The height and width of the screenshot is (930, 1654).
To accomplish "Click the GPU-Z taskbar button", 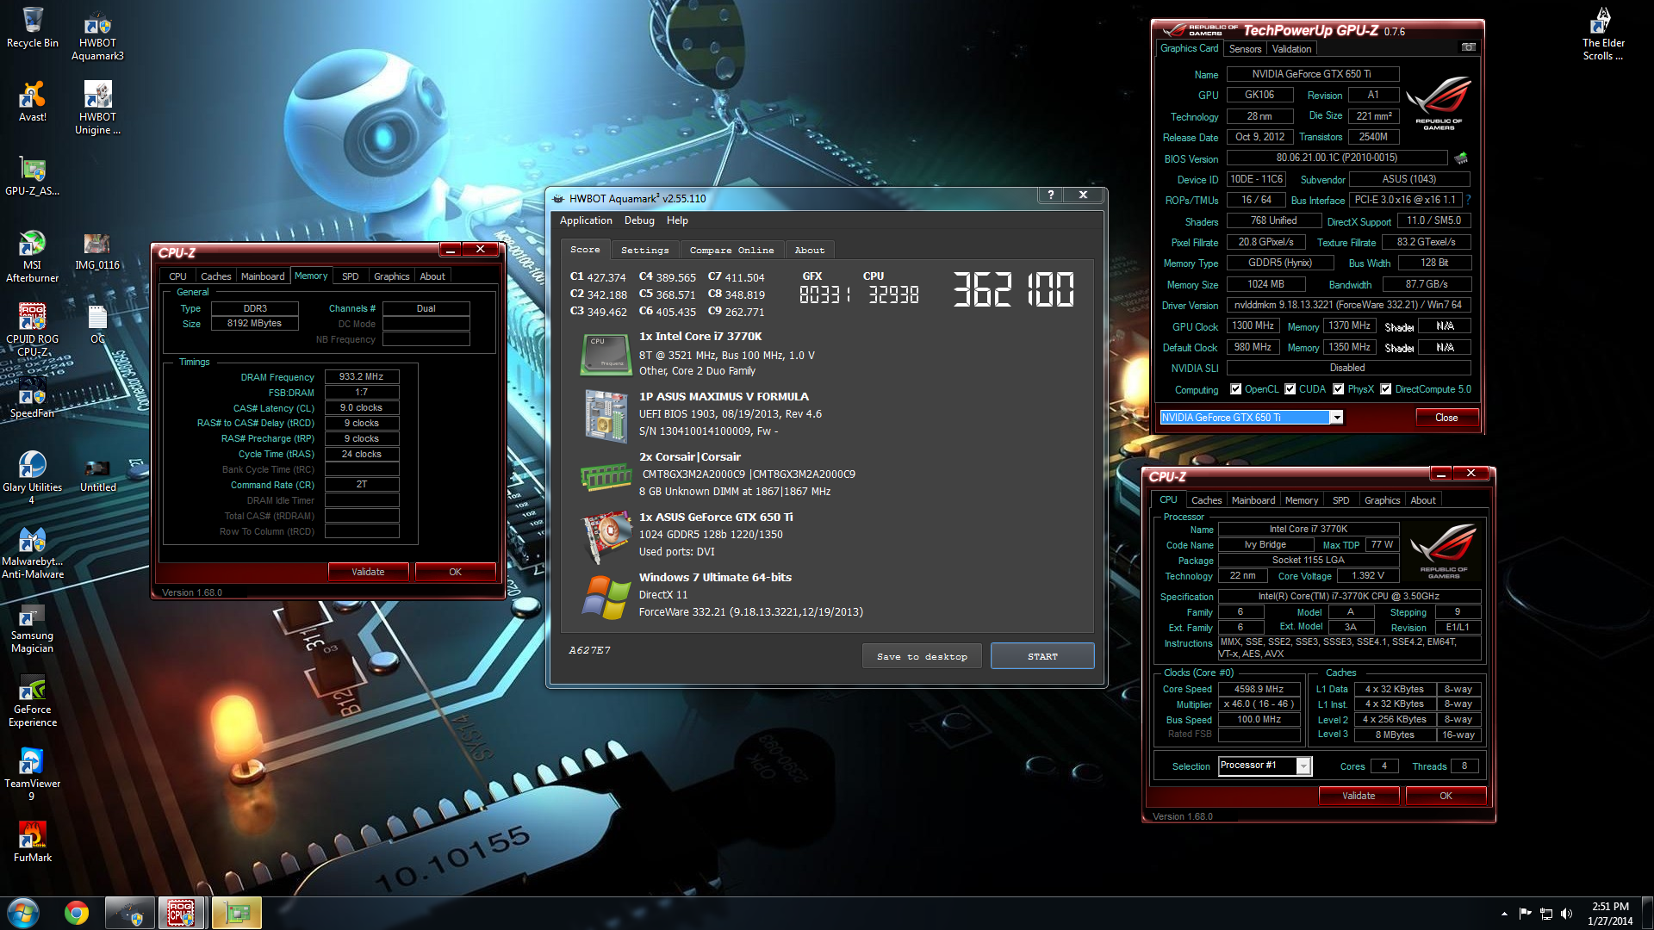I will (236, 913).
